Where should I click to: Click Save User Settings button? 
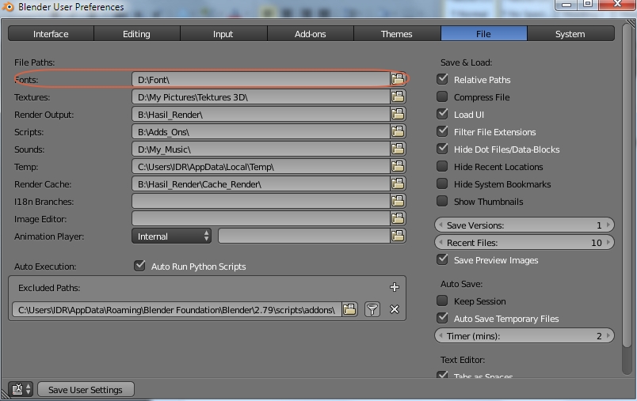86,389
